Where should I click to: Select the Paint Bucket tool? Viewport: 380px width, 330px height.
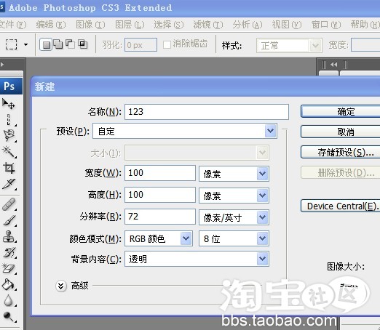pyautogui.click(x=9, y=284)
